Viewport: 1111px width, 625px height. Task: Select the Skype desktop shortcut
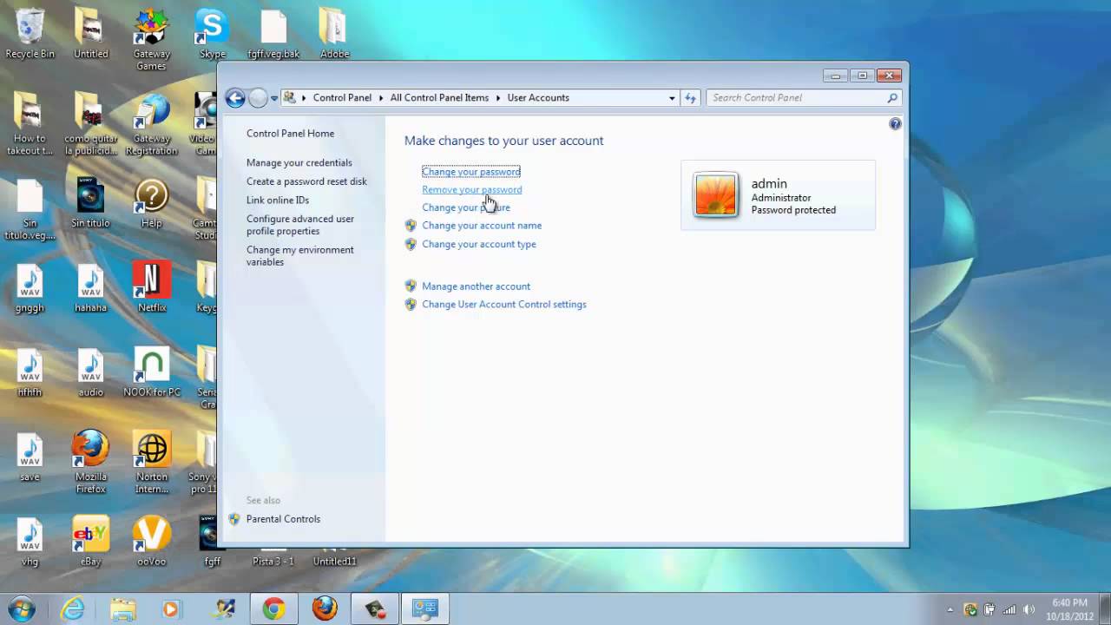point(212,34)
